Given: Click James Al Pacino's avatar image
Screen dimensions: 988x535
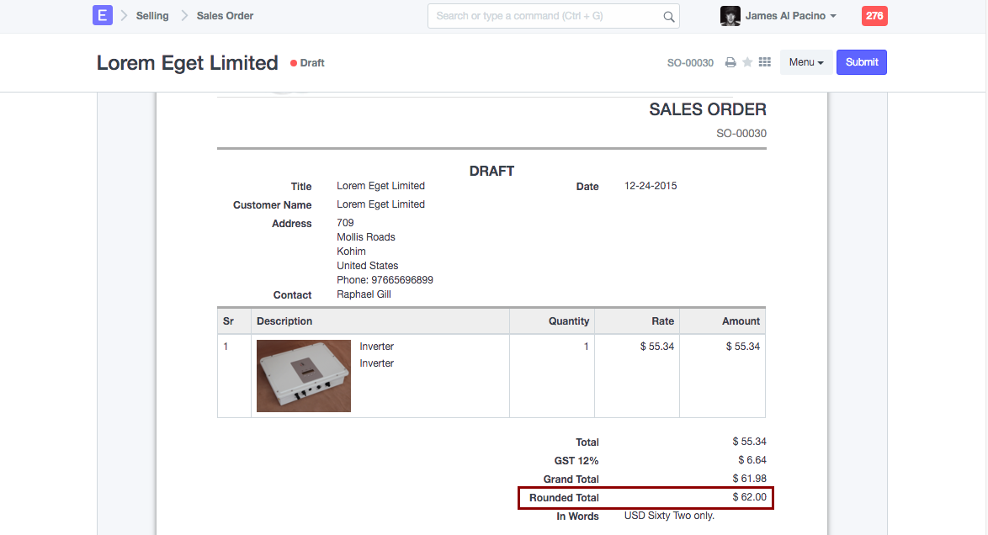Looking at the screenshot, I should tap(730, 16).
